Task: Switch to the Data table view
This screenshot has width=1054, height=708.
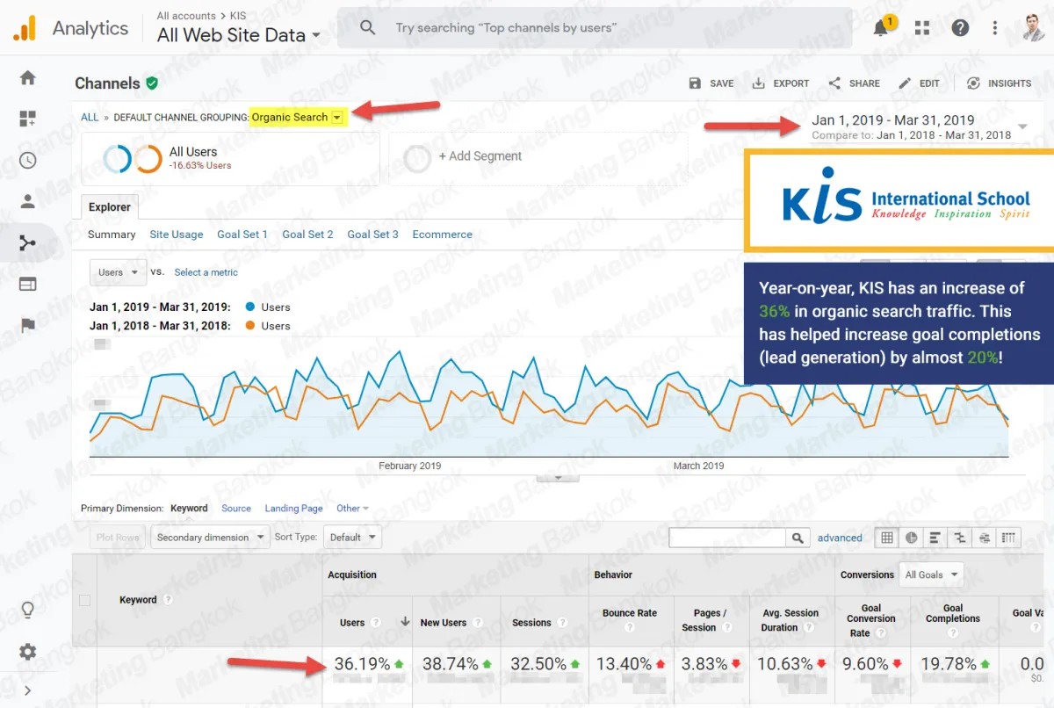Action: point(887,538)
